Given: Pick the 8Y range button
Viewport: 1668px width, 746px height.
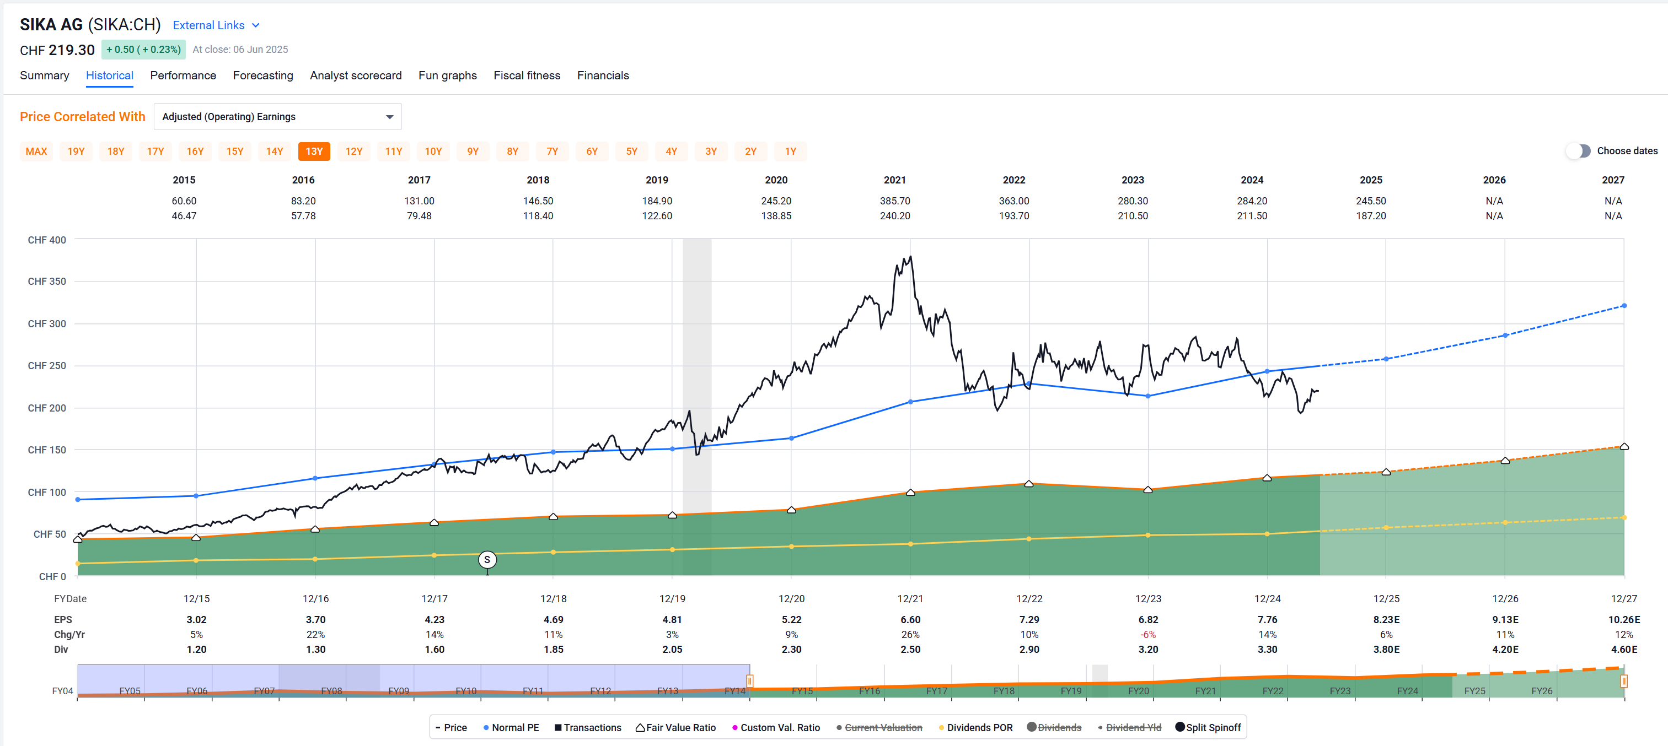Looking at the screenshot, I should click(513, 152).
